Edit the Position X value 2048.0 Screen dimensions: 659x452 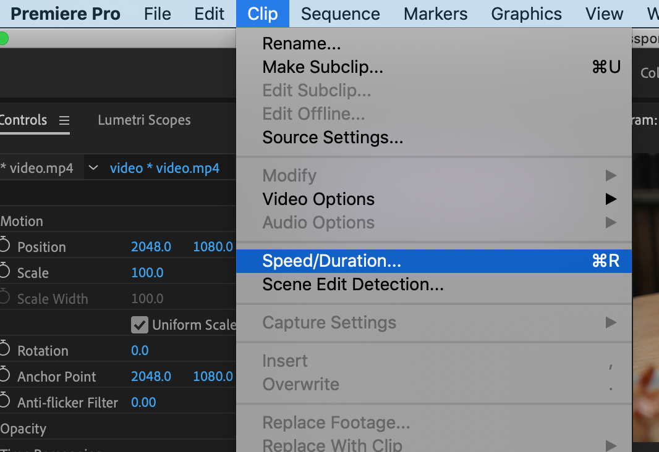click(x=151, y=247)
